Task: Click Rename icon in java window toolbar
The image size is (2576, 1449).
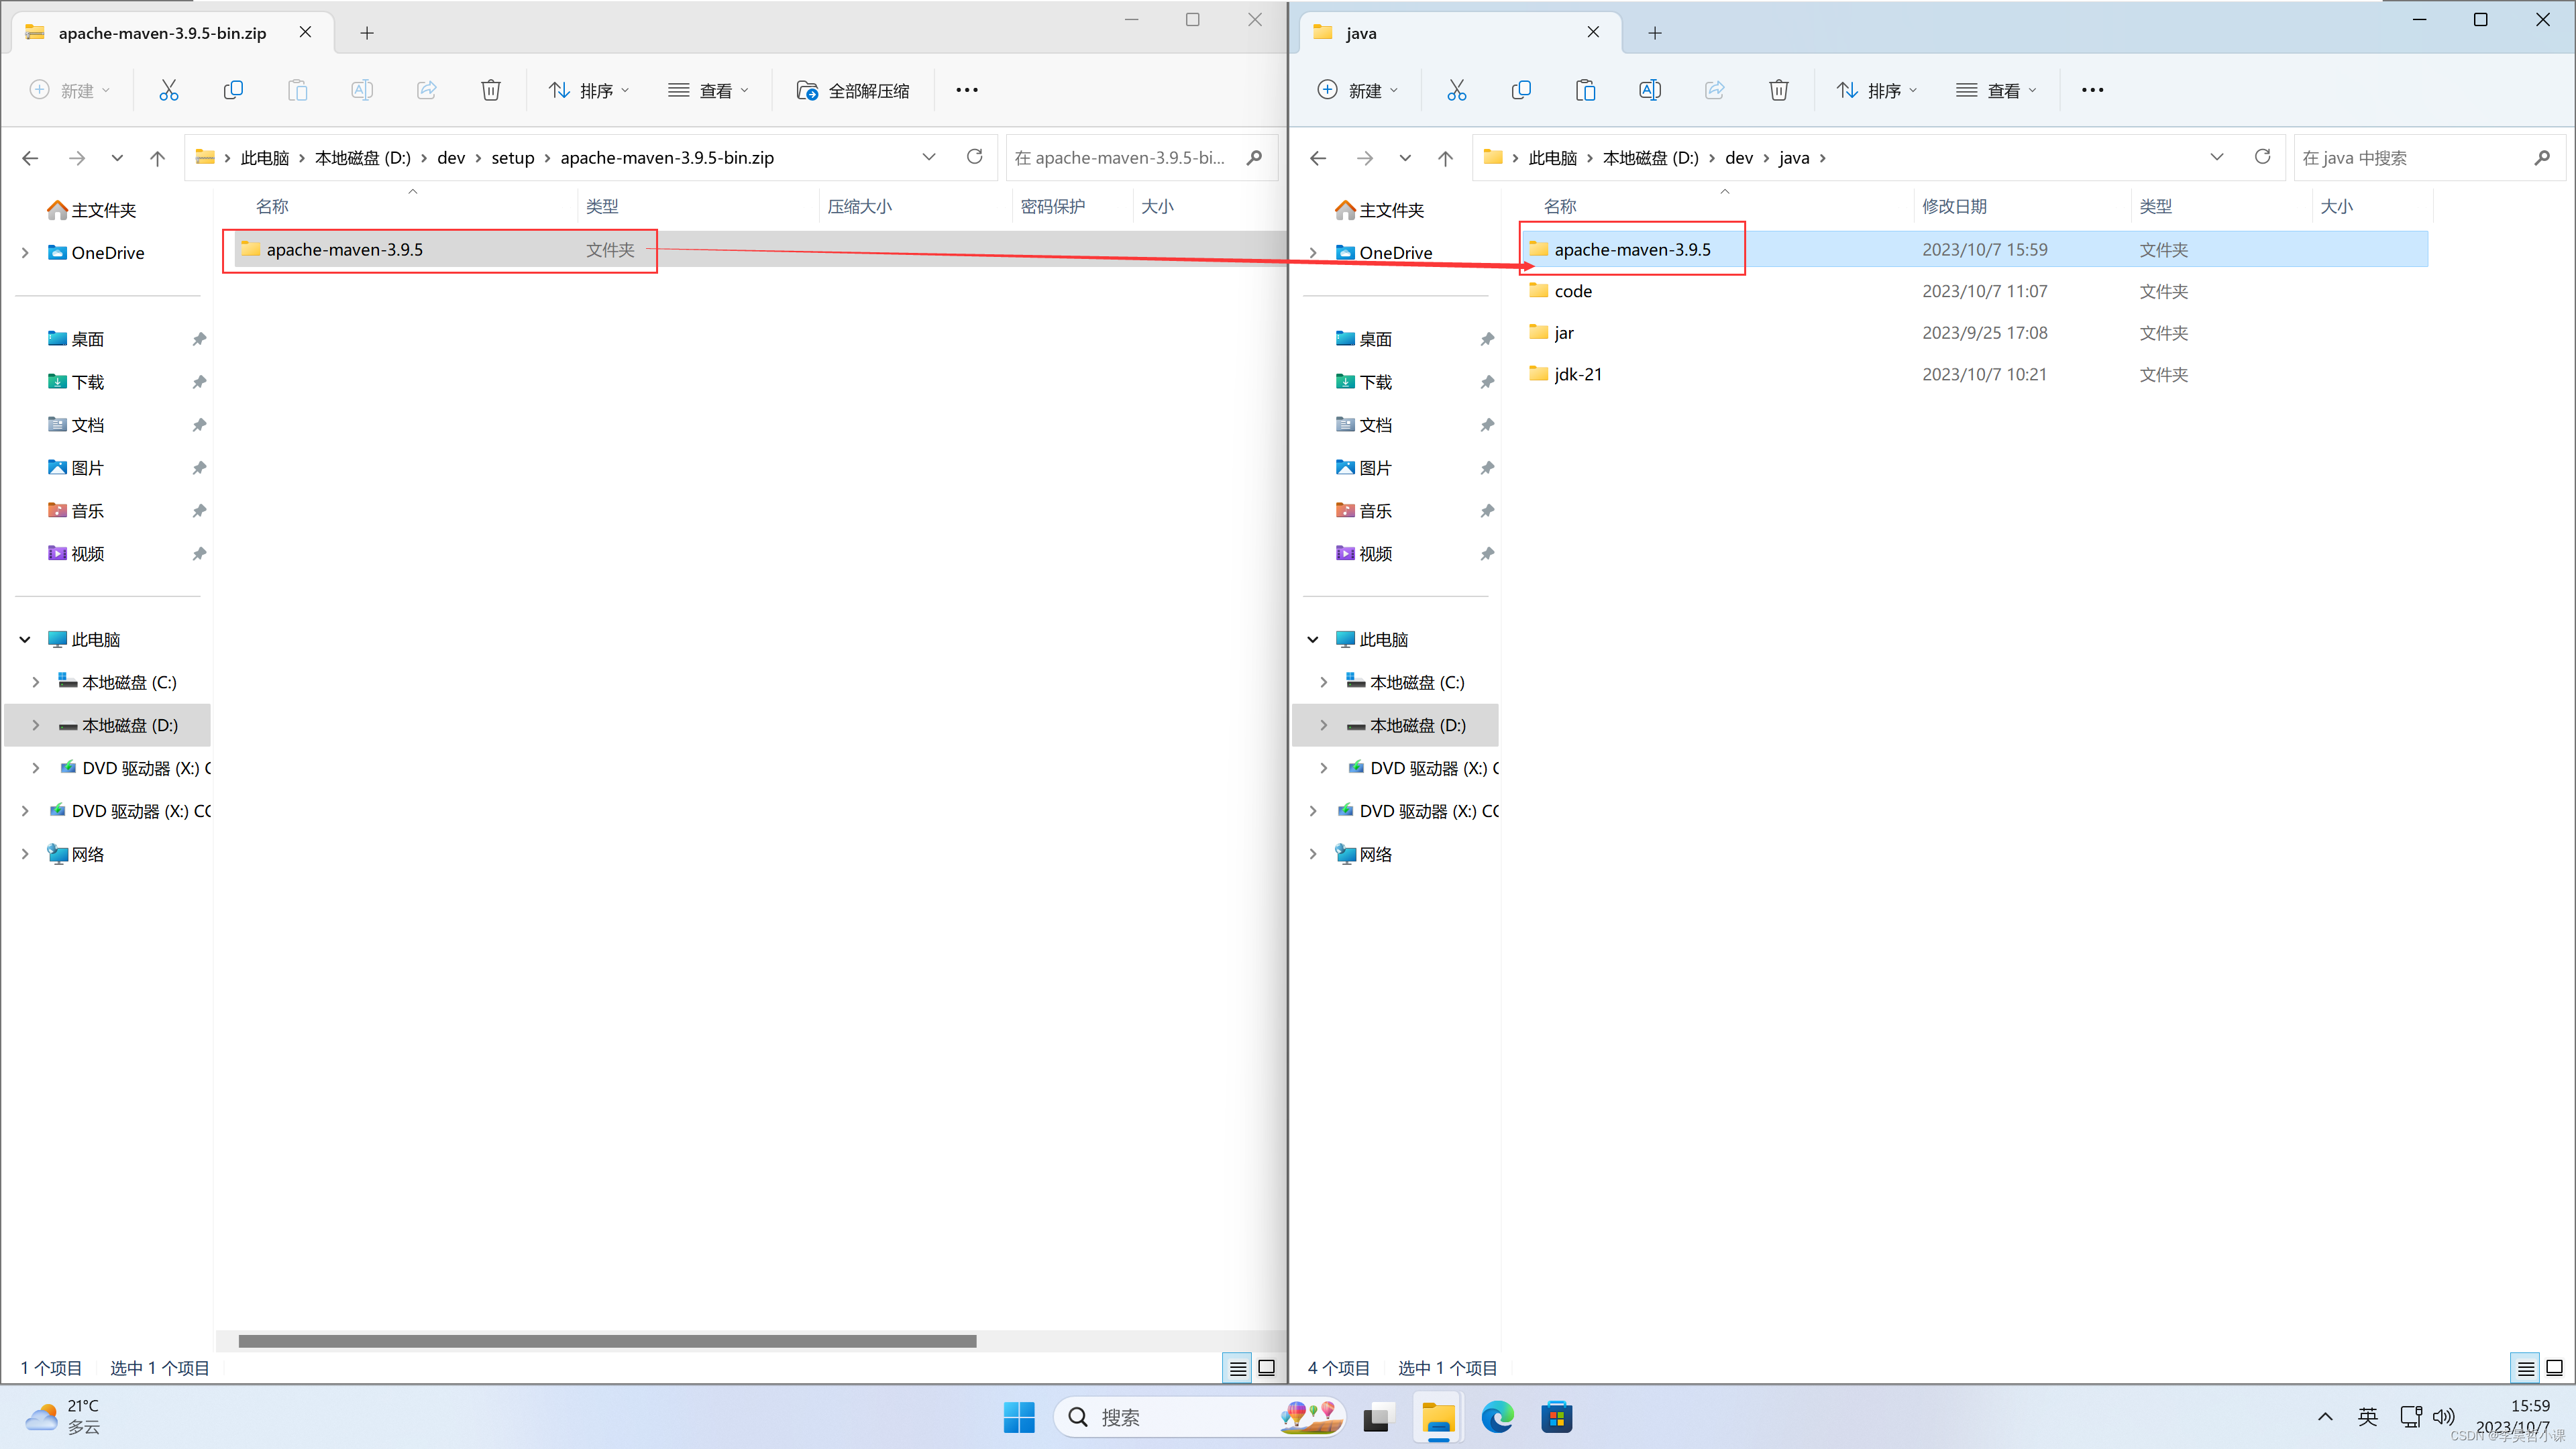Action: click(x=1650, y=90)
